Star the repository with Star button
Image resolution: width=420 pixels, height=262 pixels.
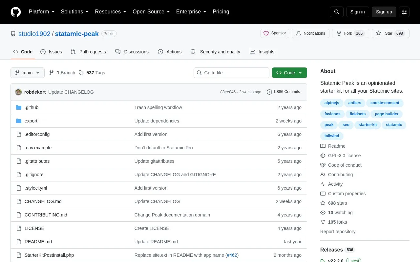[390, 33]
